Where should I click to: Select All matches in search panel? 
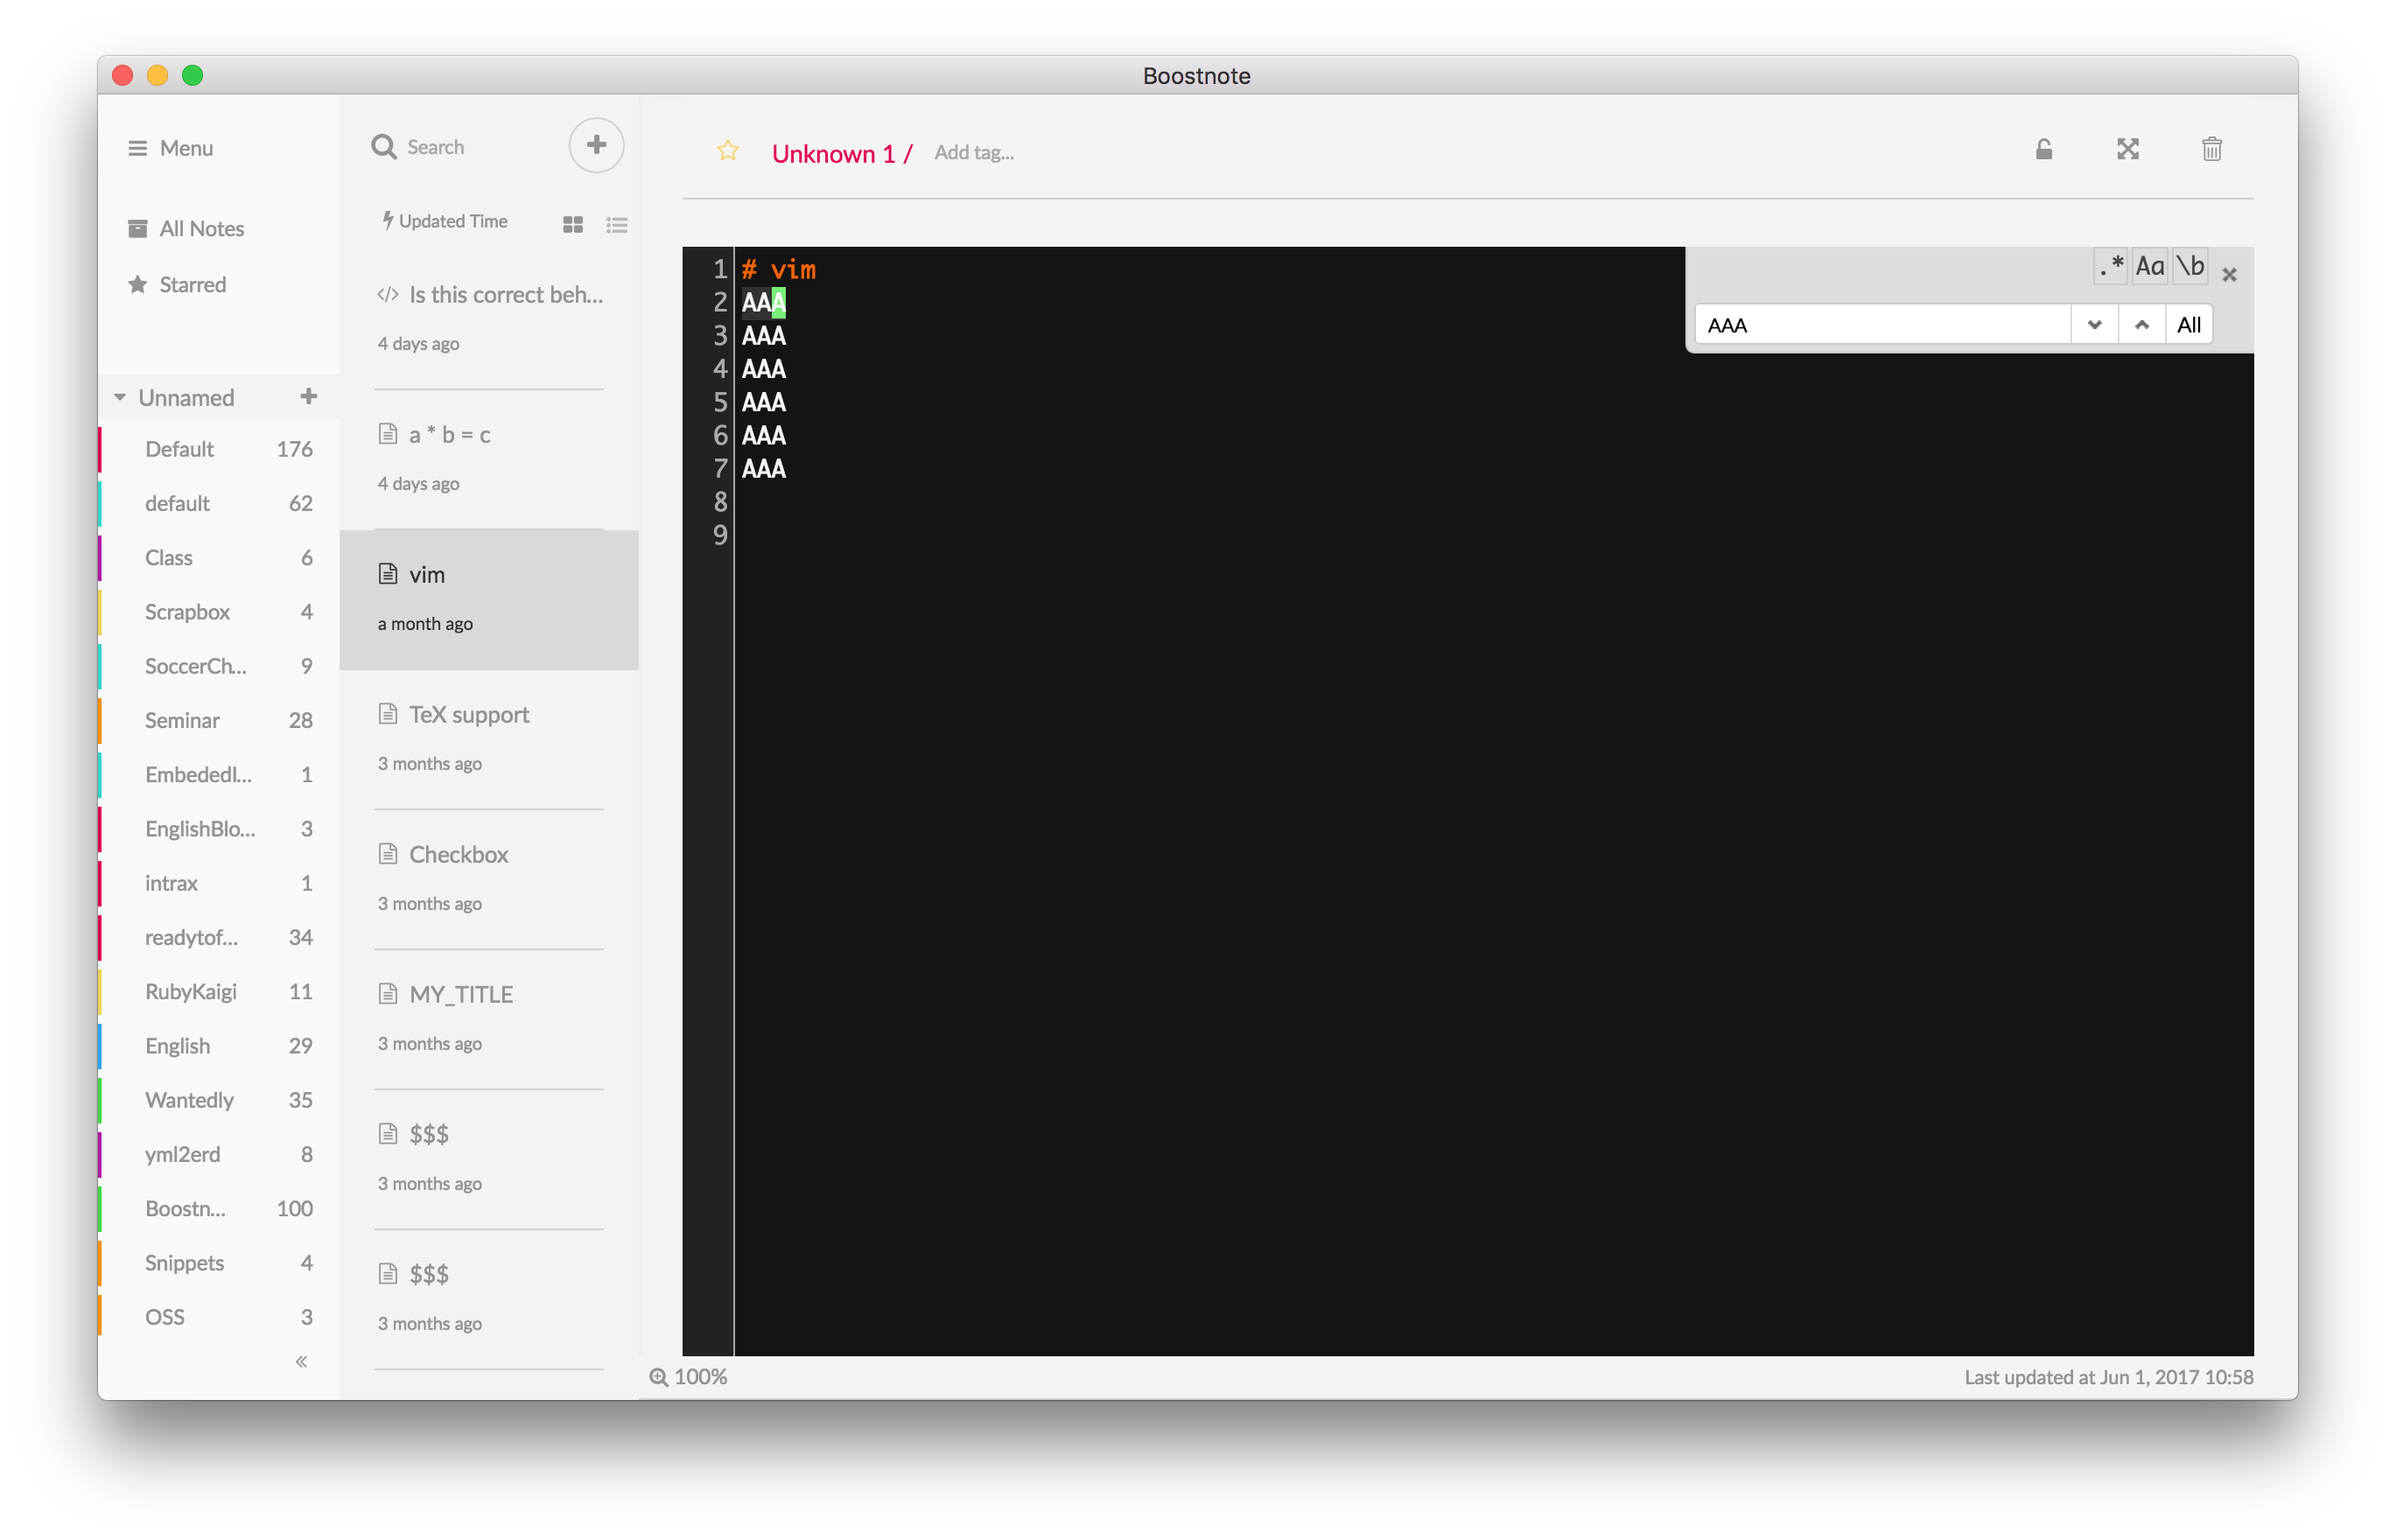(x=2189, y=324)
